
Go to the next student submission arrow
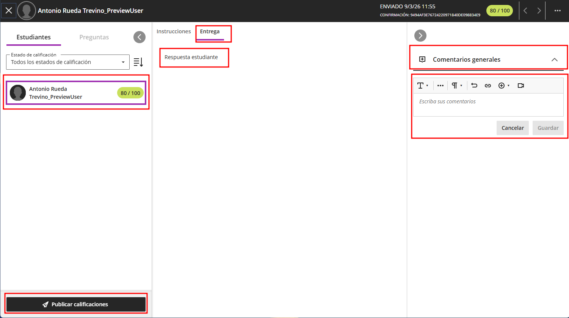coord(539,11)
